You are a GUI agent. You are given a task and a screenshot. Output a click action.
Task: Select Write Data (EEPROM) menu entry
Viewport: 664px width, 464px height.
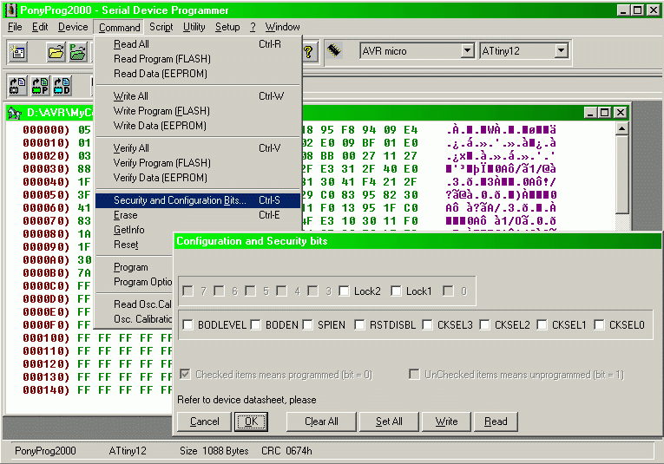[x=198, y=126]
